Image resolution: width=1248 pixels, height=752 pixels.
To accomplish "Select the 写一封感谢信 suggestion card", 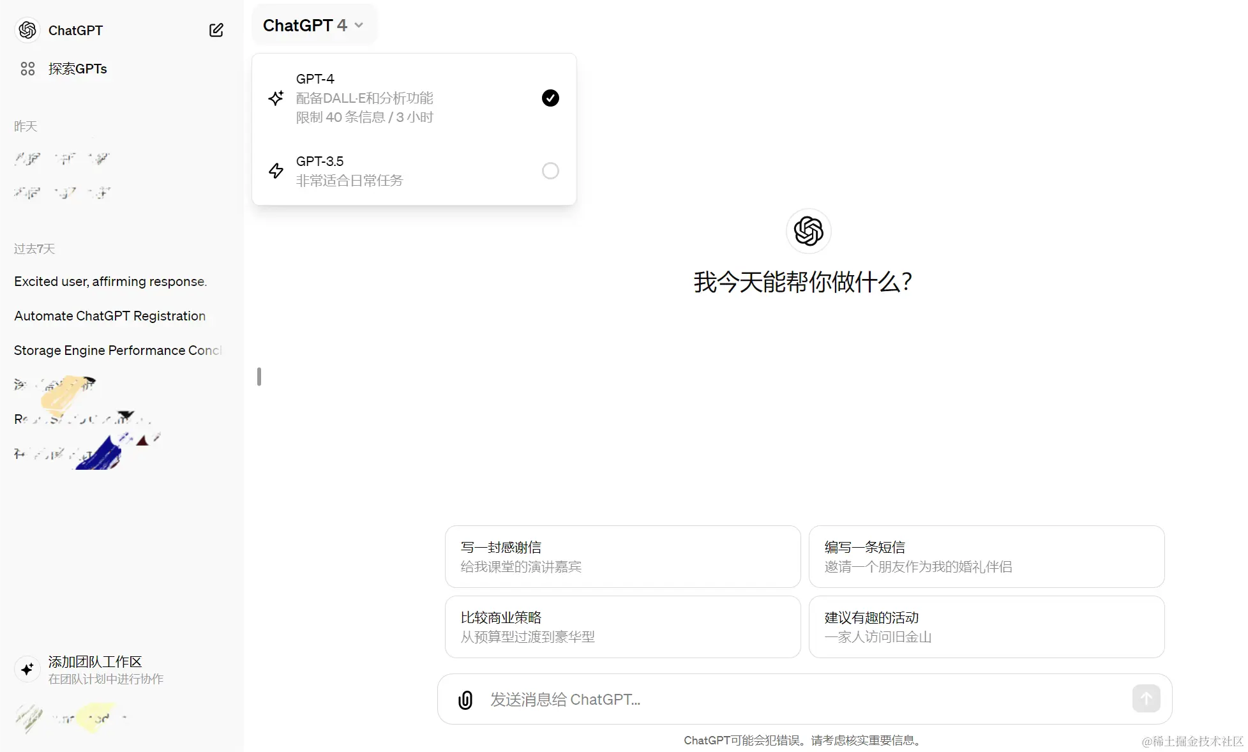I will (x=622, y=557).
